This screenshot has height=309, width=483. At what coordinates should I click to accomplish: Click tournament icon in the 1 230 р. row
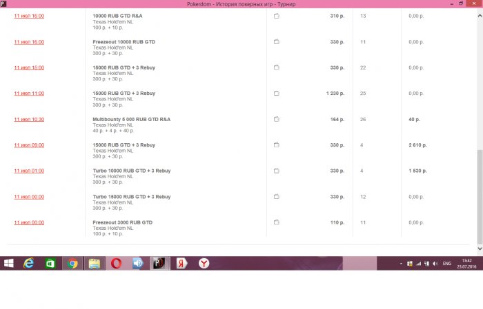click(276, 94)
